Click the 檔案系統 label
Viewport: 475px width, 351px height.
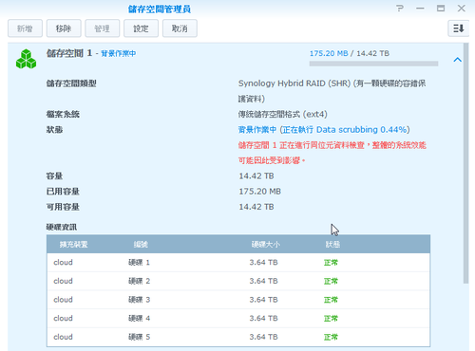(x=63, y=114)
